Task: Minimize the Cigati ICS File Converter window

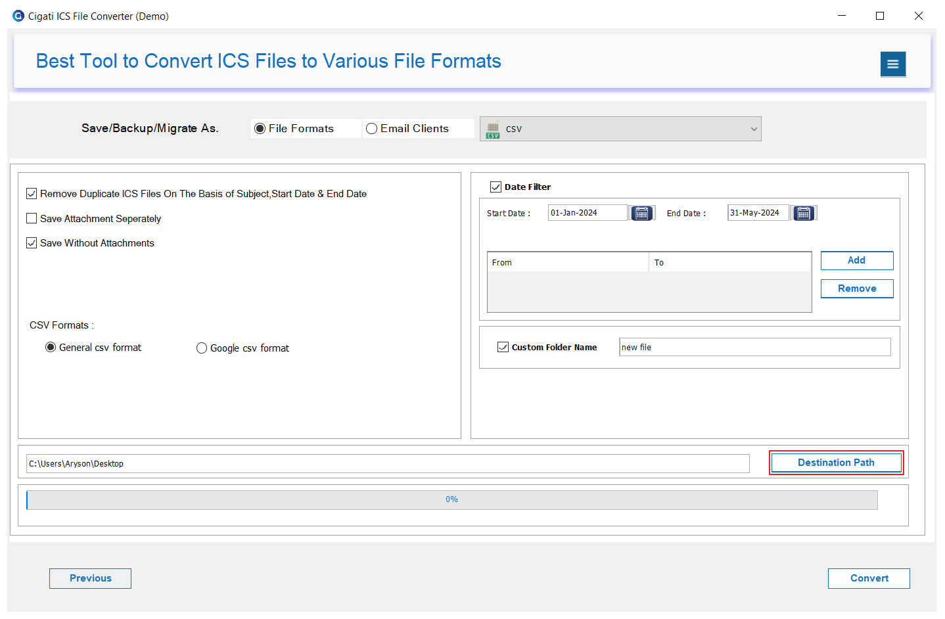Action: 842,16
